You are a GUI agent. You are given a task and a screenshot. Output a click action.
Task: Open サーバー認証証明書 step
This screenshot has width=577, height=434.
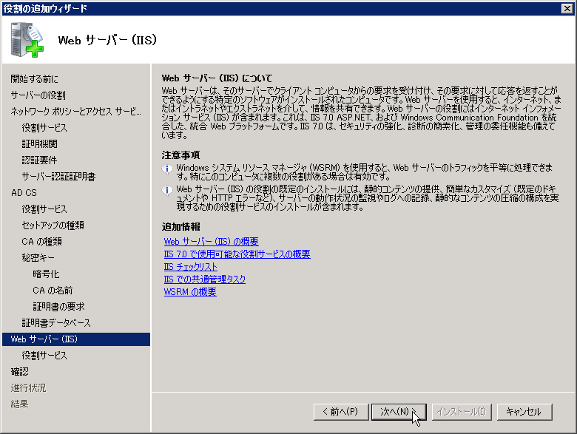(58, 177)
